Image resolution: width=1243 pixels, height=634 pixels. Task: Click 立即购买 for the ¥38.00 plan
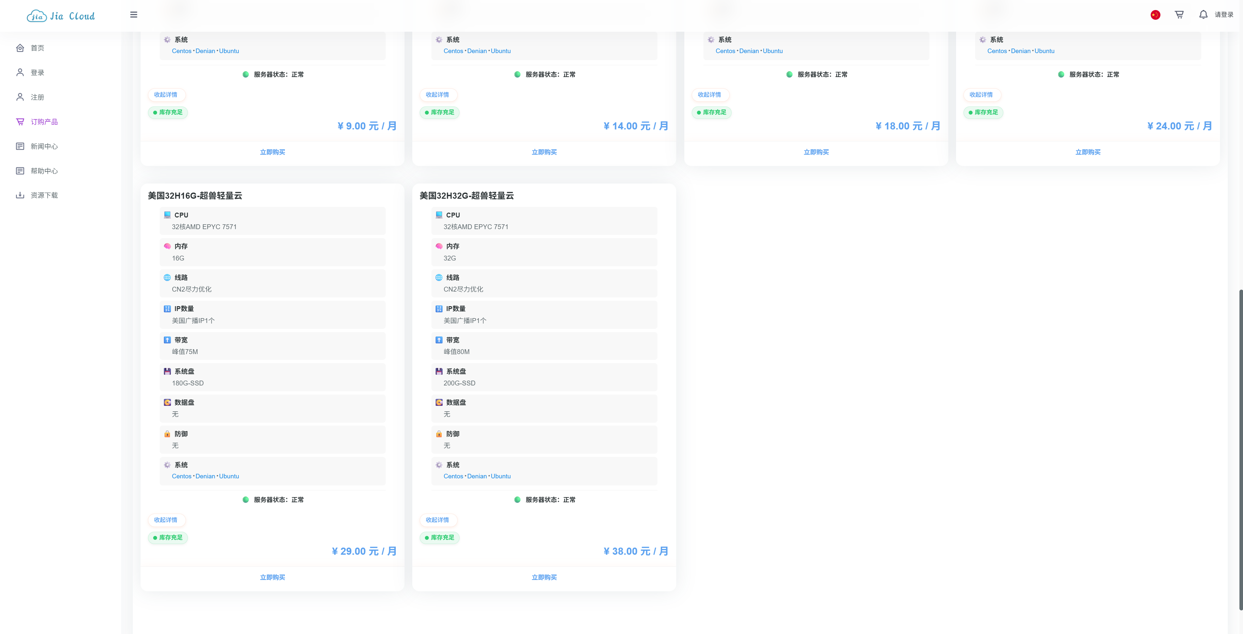544,577
